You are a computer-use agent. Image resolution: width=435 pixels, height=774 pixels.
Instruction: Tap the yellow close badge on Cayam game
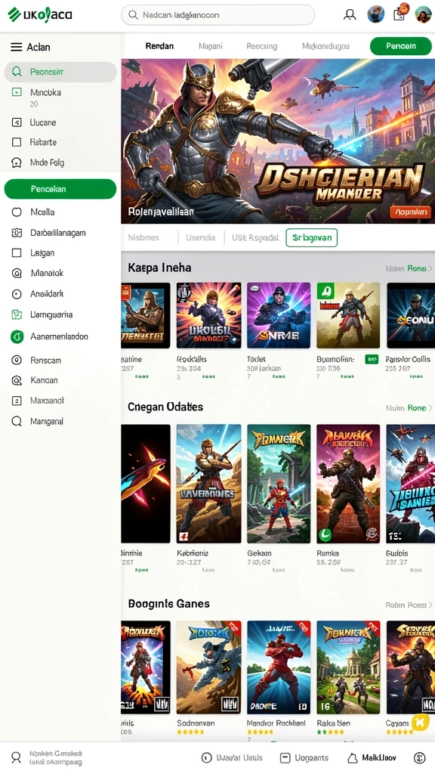421,723
